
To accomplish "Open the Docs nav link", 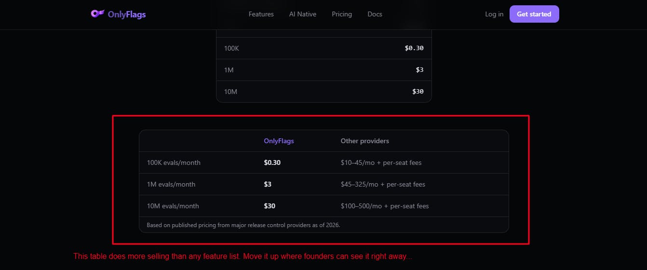I will pyautogui.click(x=375, y=14).
